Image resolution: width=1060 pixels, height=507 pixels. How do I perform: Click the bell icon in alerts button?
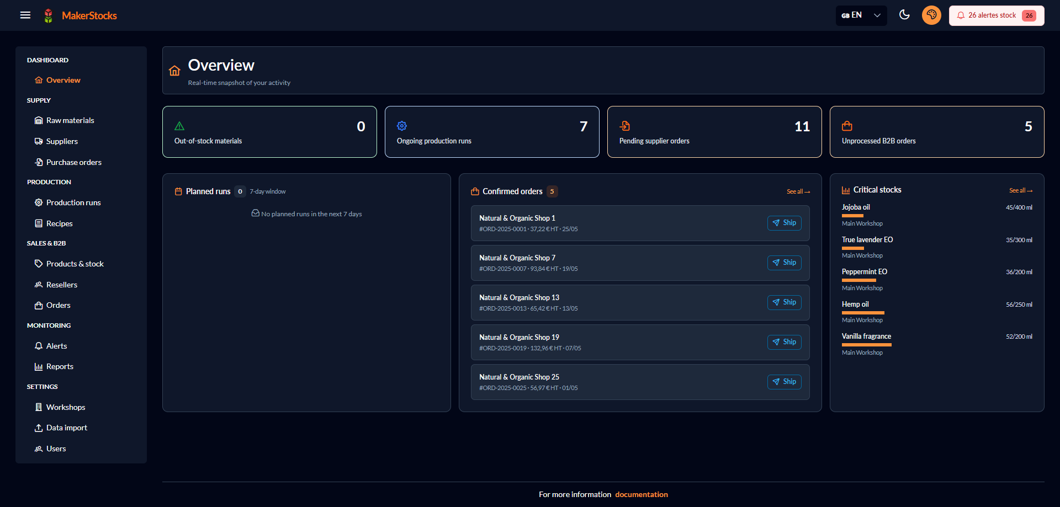point(961,15)
